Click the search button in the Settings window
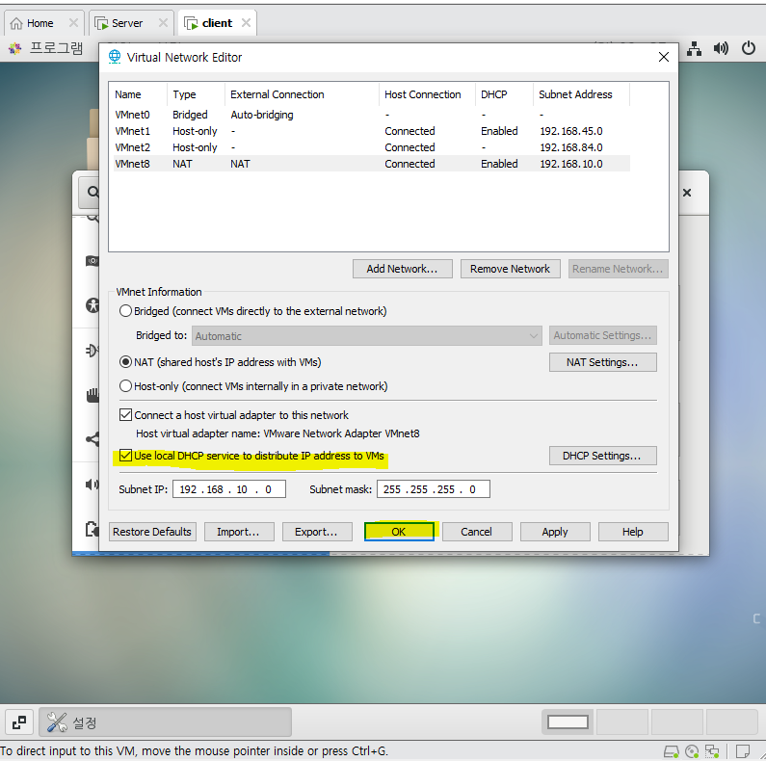This screenshot has width=766, height=761. tap(91, 192)
